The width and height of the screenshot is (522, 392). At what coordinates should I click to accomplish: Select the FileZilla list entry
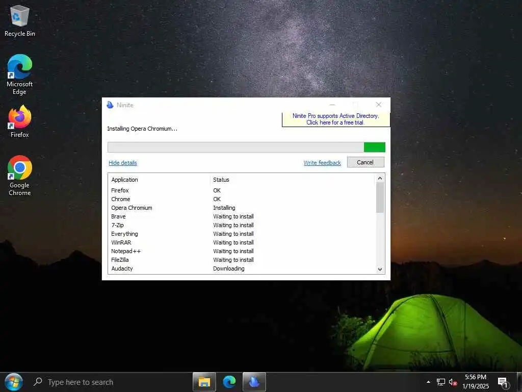tap(242, 260)
